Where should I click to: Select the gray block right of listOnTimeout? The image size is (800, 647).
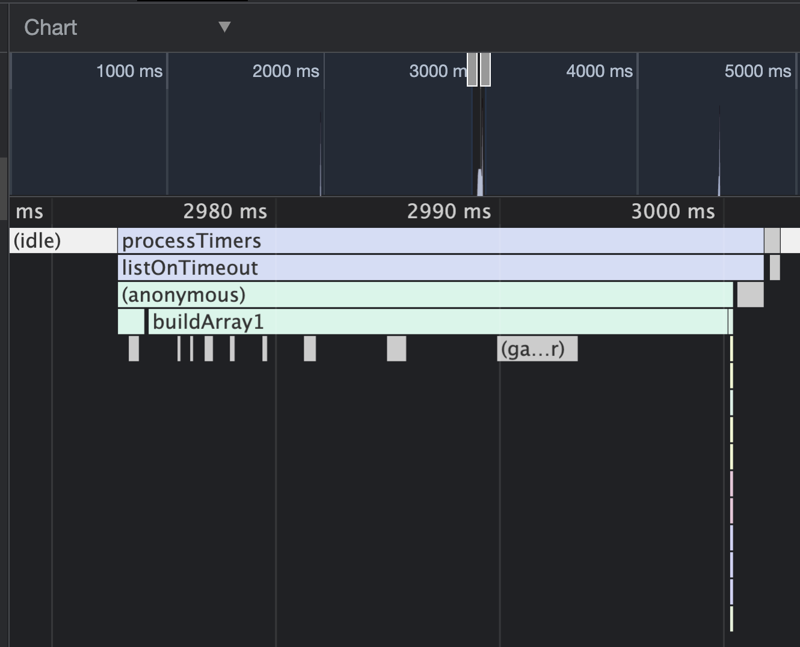coord(775,268)
